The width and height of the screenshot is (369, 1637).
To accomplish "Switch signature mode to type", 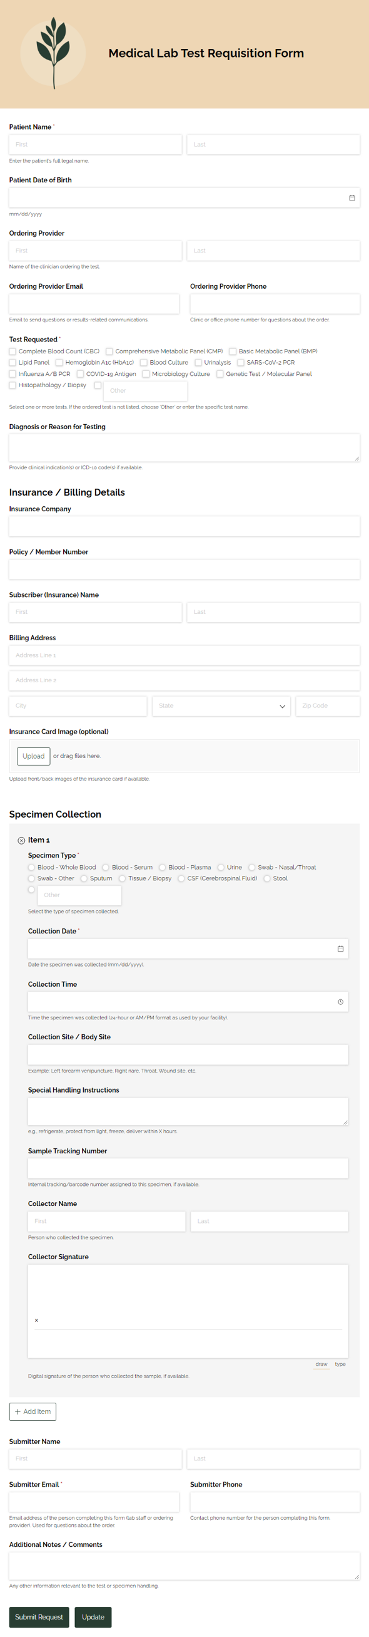I will click(x=340, y=1364).
